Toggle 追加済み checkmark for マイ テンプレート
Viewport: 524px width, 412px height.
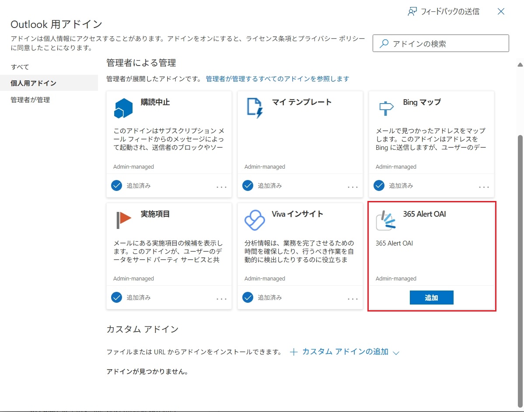[248, 186]
